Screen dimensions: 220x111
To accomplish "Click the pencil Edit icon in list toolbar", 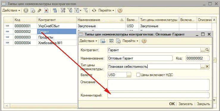I will coord(40,10).
